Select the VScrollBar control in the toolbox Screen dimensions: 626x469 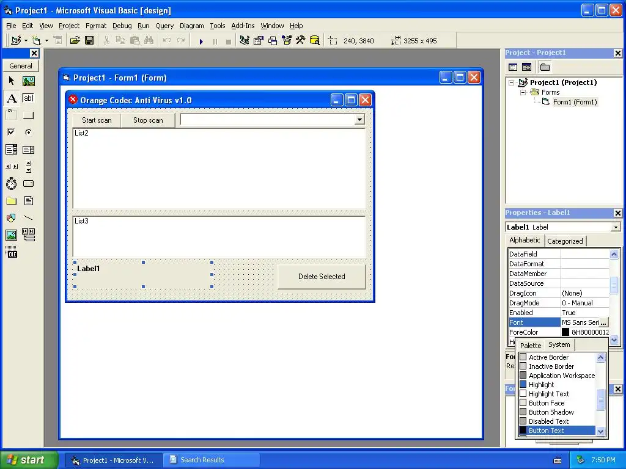tap(28, 167)
